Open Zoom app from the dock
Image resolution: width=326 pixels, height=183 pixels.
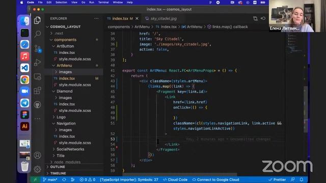pos(24,91)
